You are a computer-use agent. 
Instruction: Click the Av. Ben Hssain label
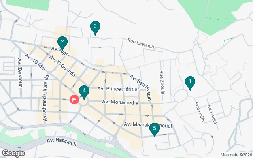141,88
